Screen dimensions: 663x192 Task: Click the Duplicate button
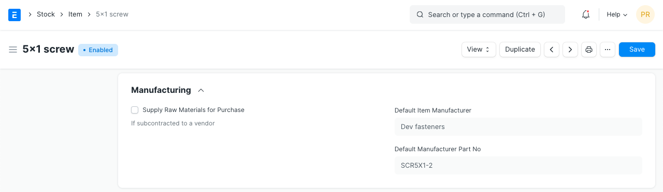click(x=520, y=50)
